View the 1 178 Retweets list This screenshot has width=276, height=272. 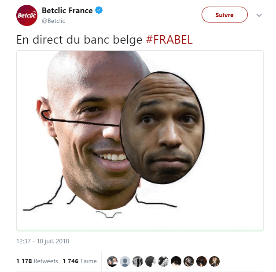coord(37,261)
